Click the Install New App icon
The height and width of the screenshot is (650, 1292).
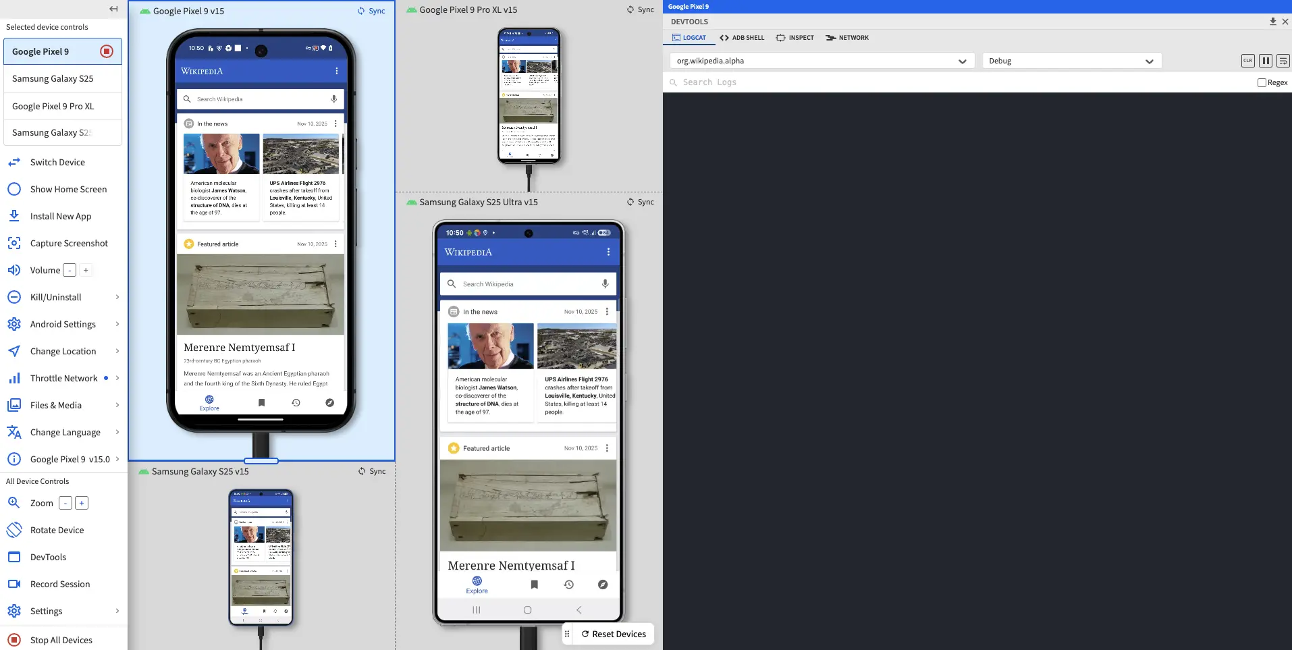point(14,216)
